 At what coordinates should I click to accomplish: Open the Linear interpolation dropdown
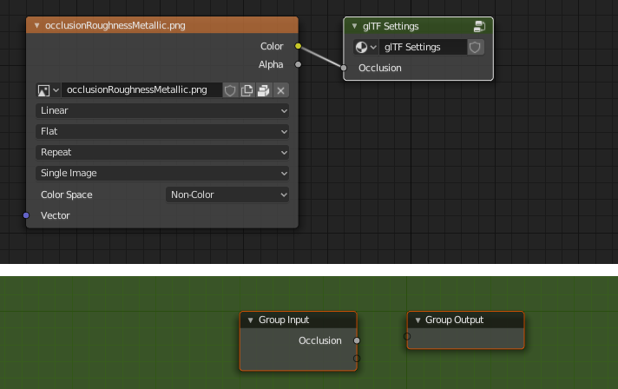click(x=162, y=111)
